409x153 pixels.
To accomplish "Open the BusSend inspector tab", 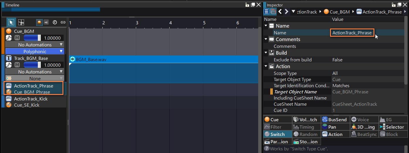I will tap(335, 120).
